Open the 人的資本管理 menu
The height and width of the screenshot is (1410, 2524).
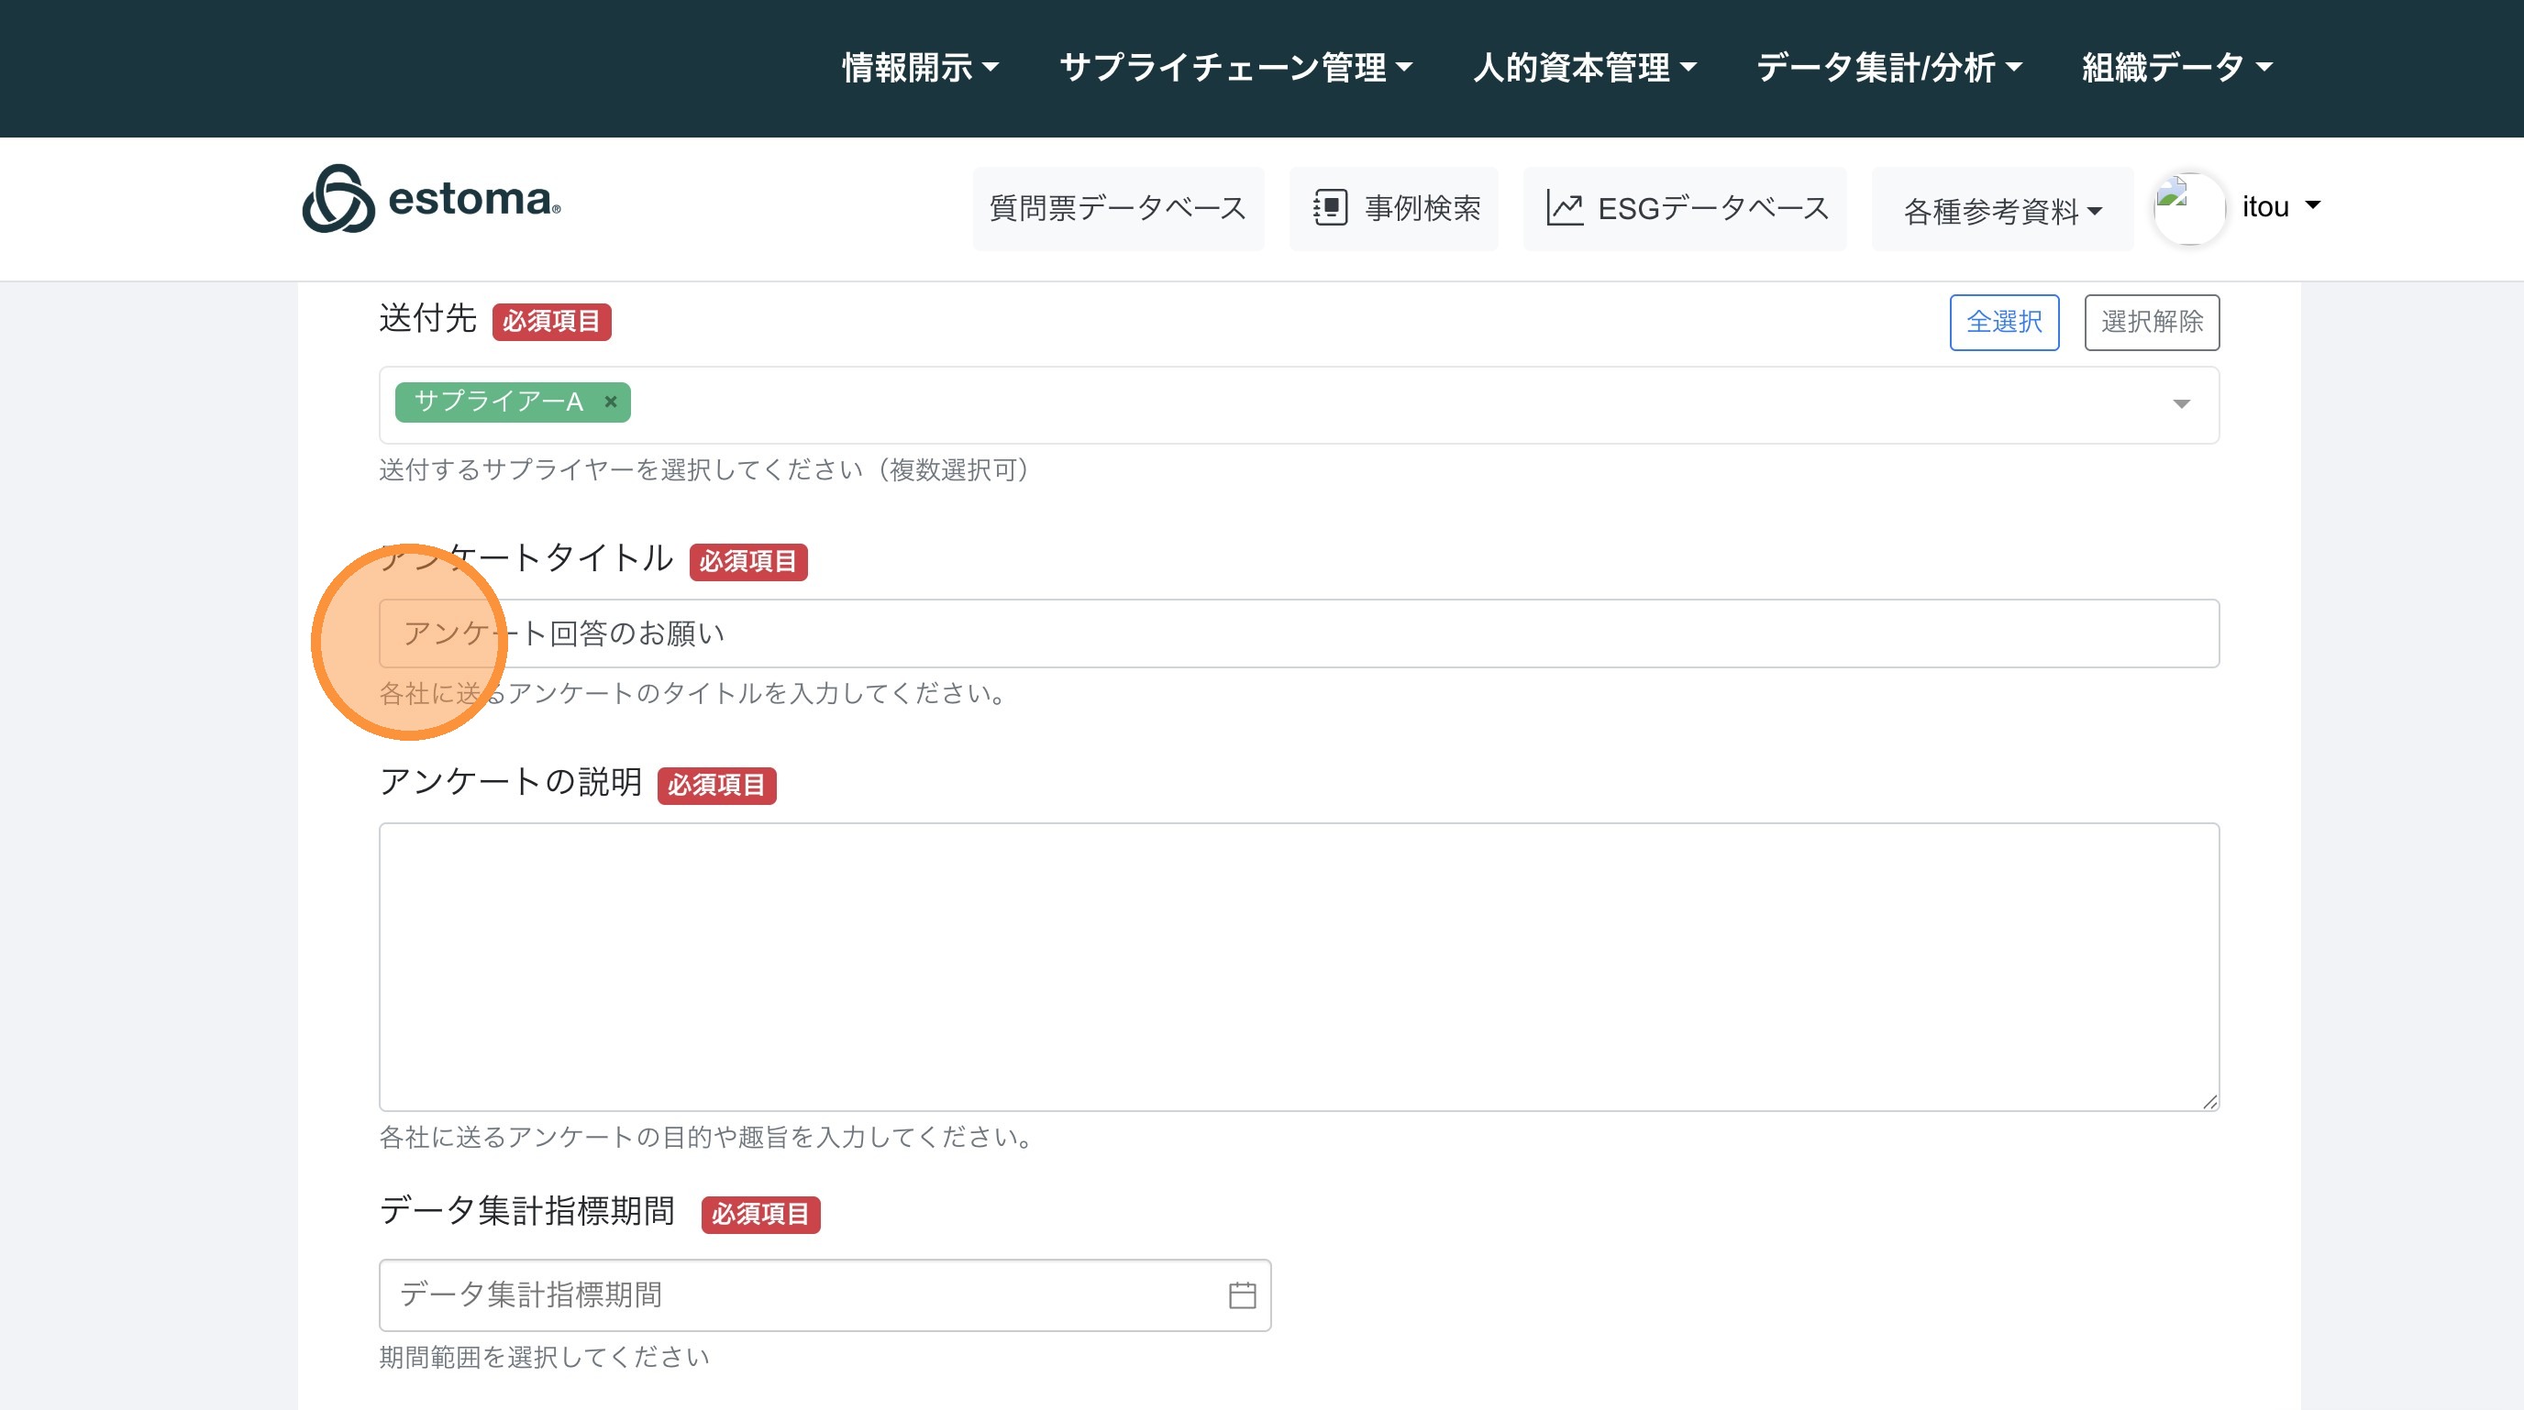(1584, 68)
